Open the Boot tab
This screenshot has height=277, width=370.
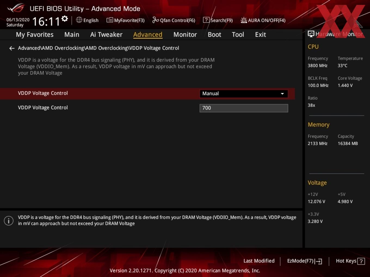(x=214, y=35)
